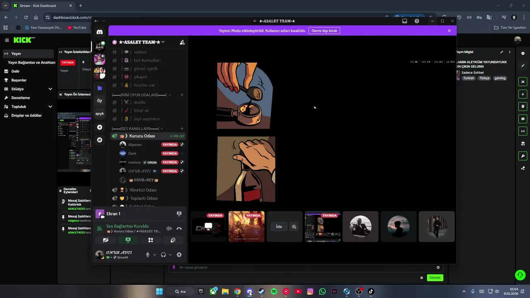The image size is (530, 298).
Task: Select Alperen in Kurucu Odası
Action: click(152, 145)
